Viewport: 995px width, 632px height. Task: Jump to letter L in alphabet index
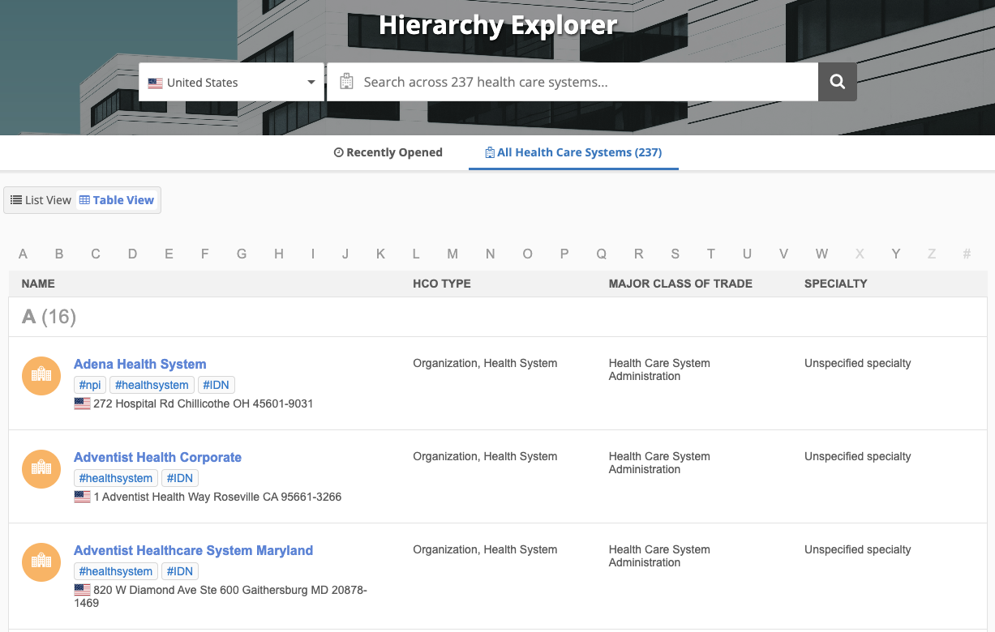(x=416, y=254)
